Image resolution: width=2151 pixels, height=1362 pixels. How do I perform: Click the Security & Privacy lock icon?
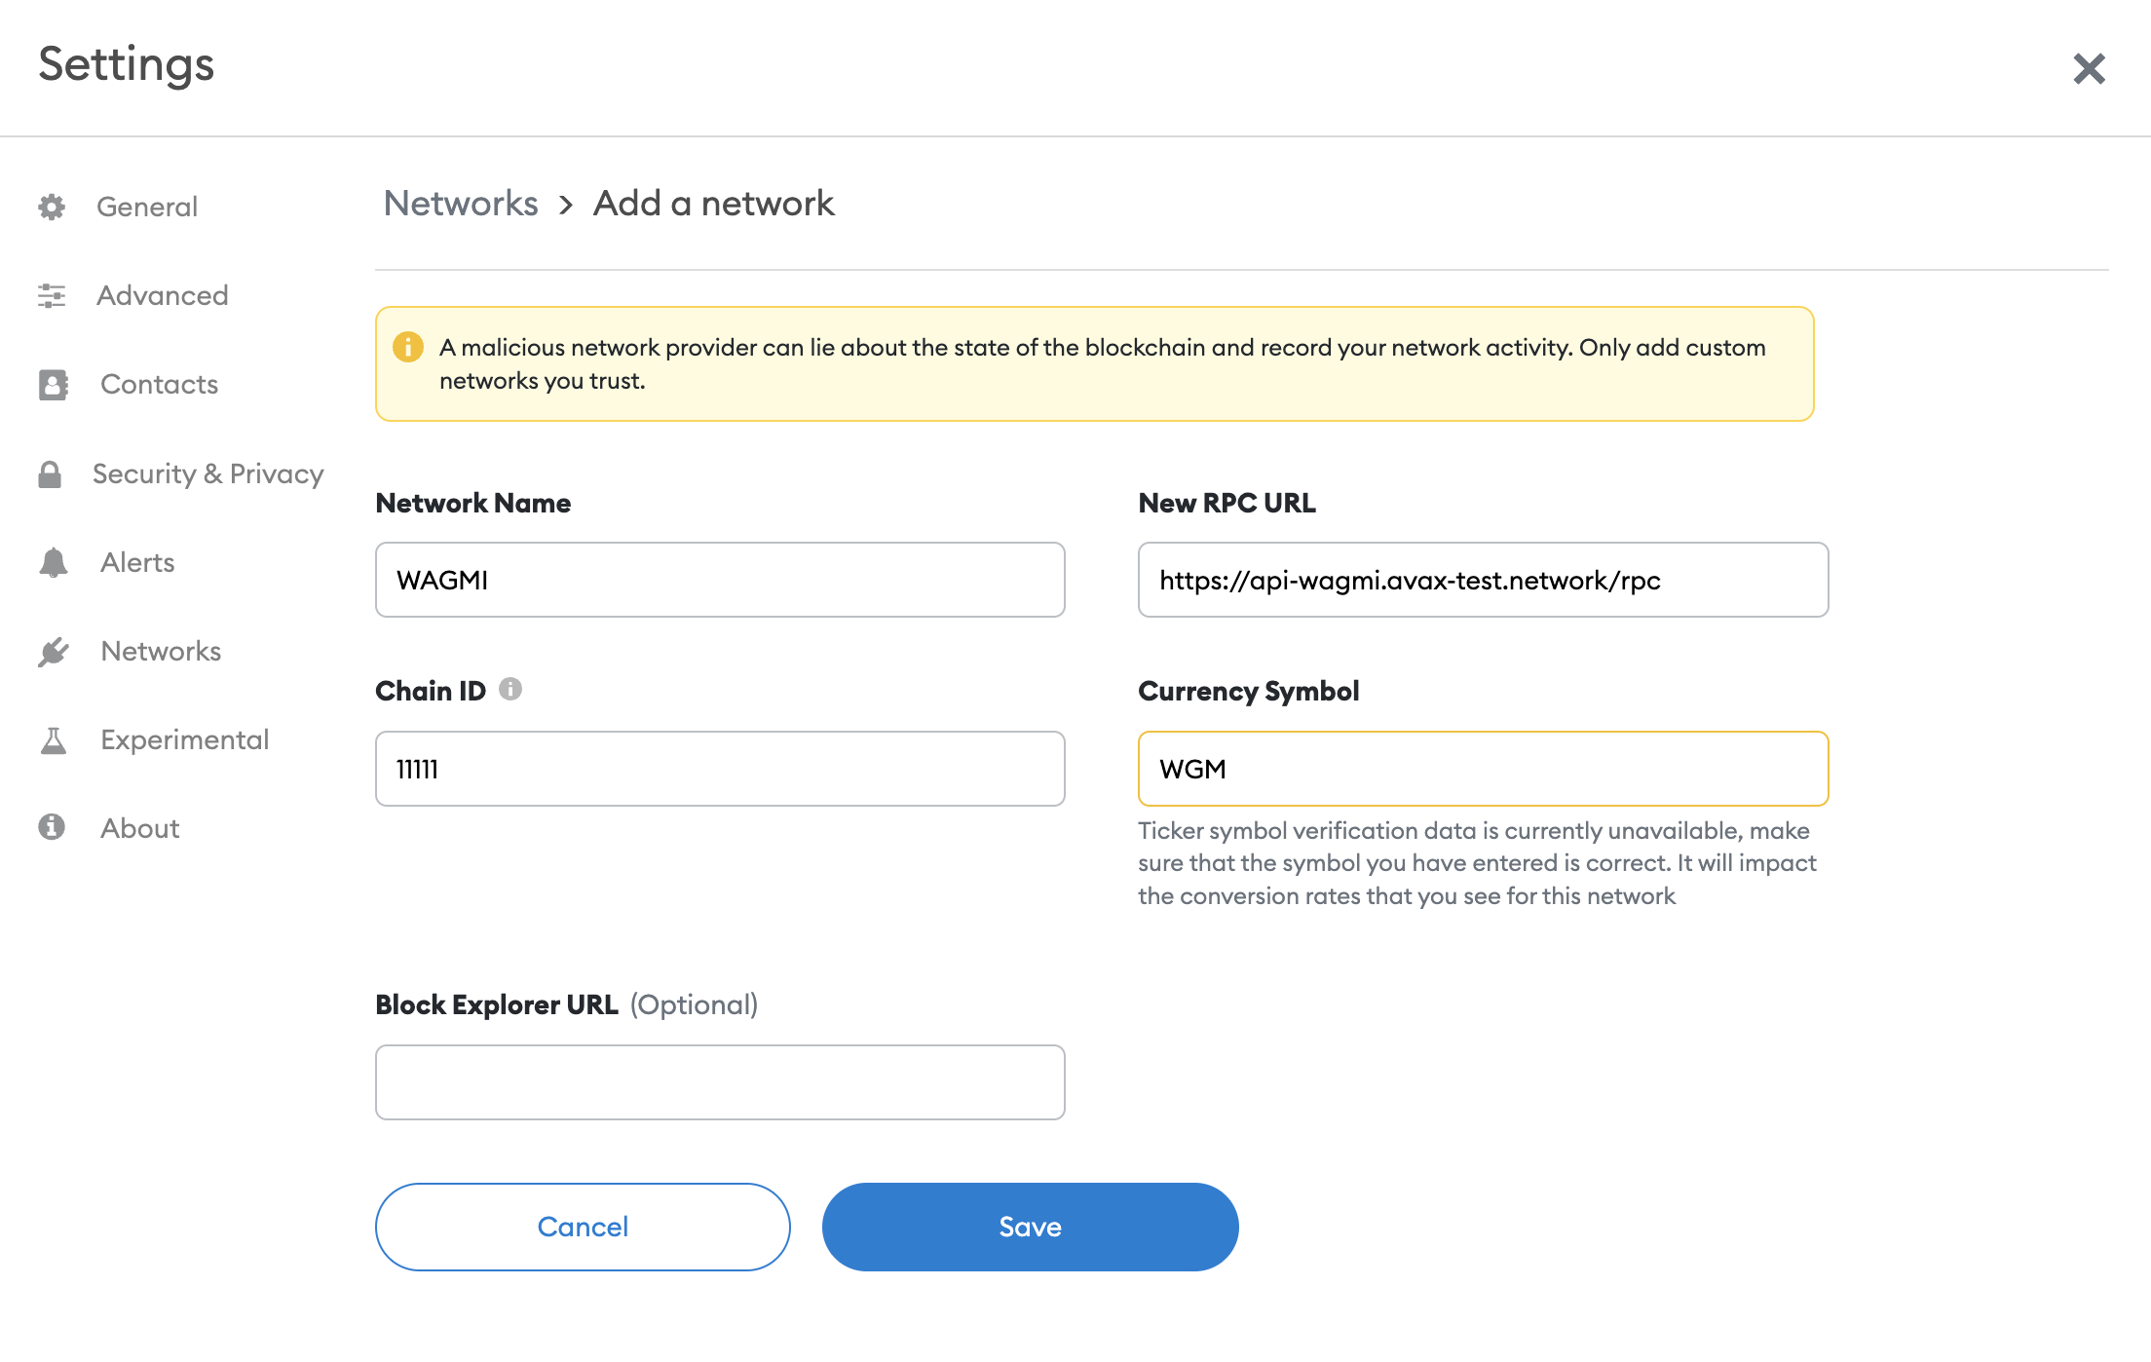[x=50, y=474]
